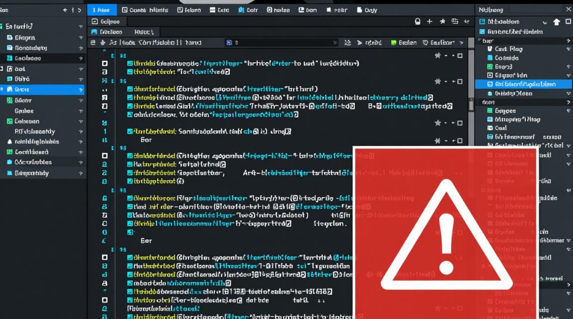Expand the first section header in right panel

568,41
